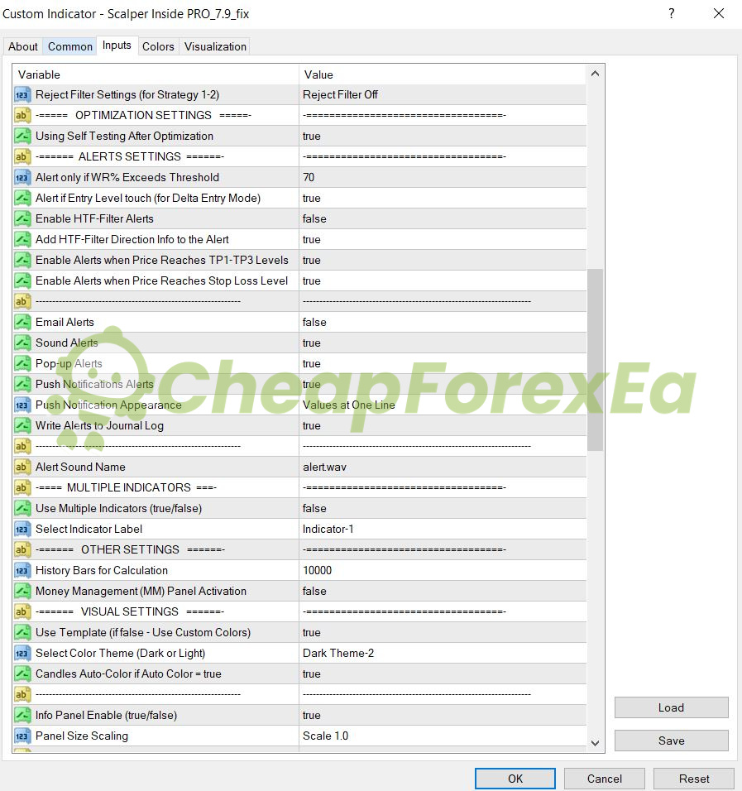Open the About tab

pyautogui.click(x=22, y=46)
